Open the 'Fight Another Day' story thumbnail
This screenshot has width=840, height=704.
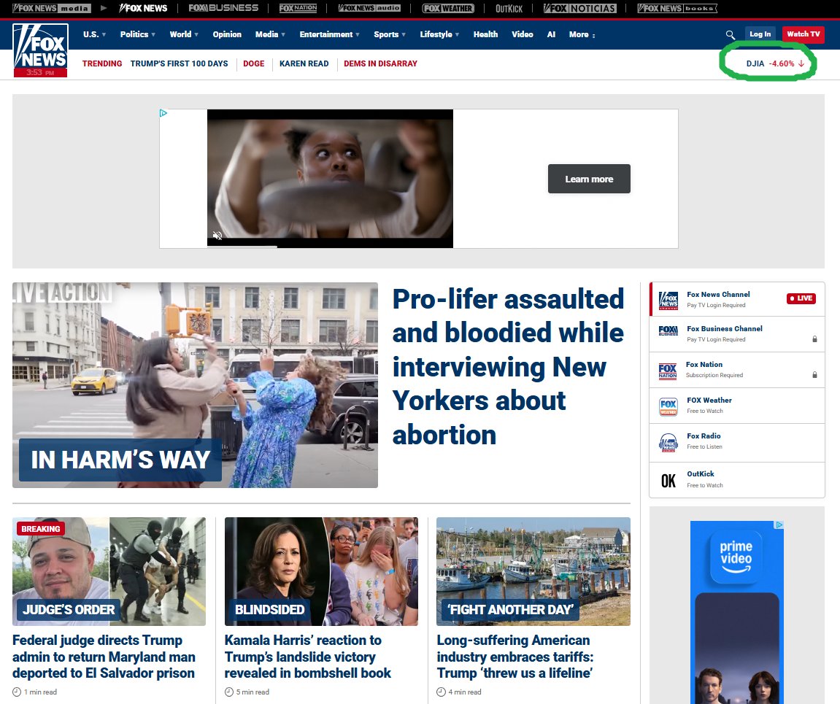(533, 571)
